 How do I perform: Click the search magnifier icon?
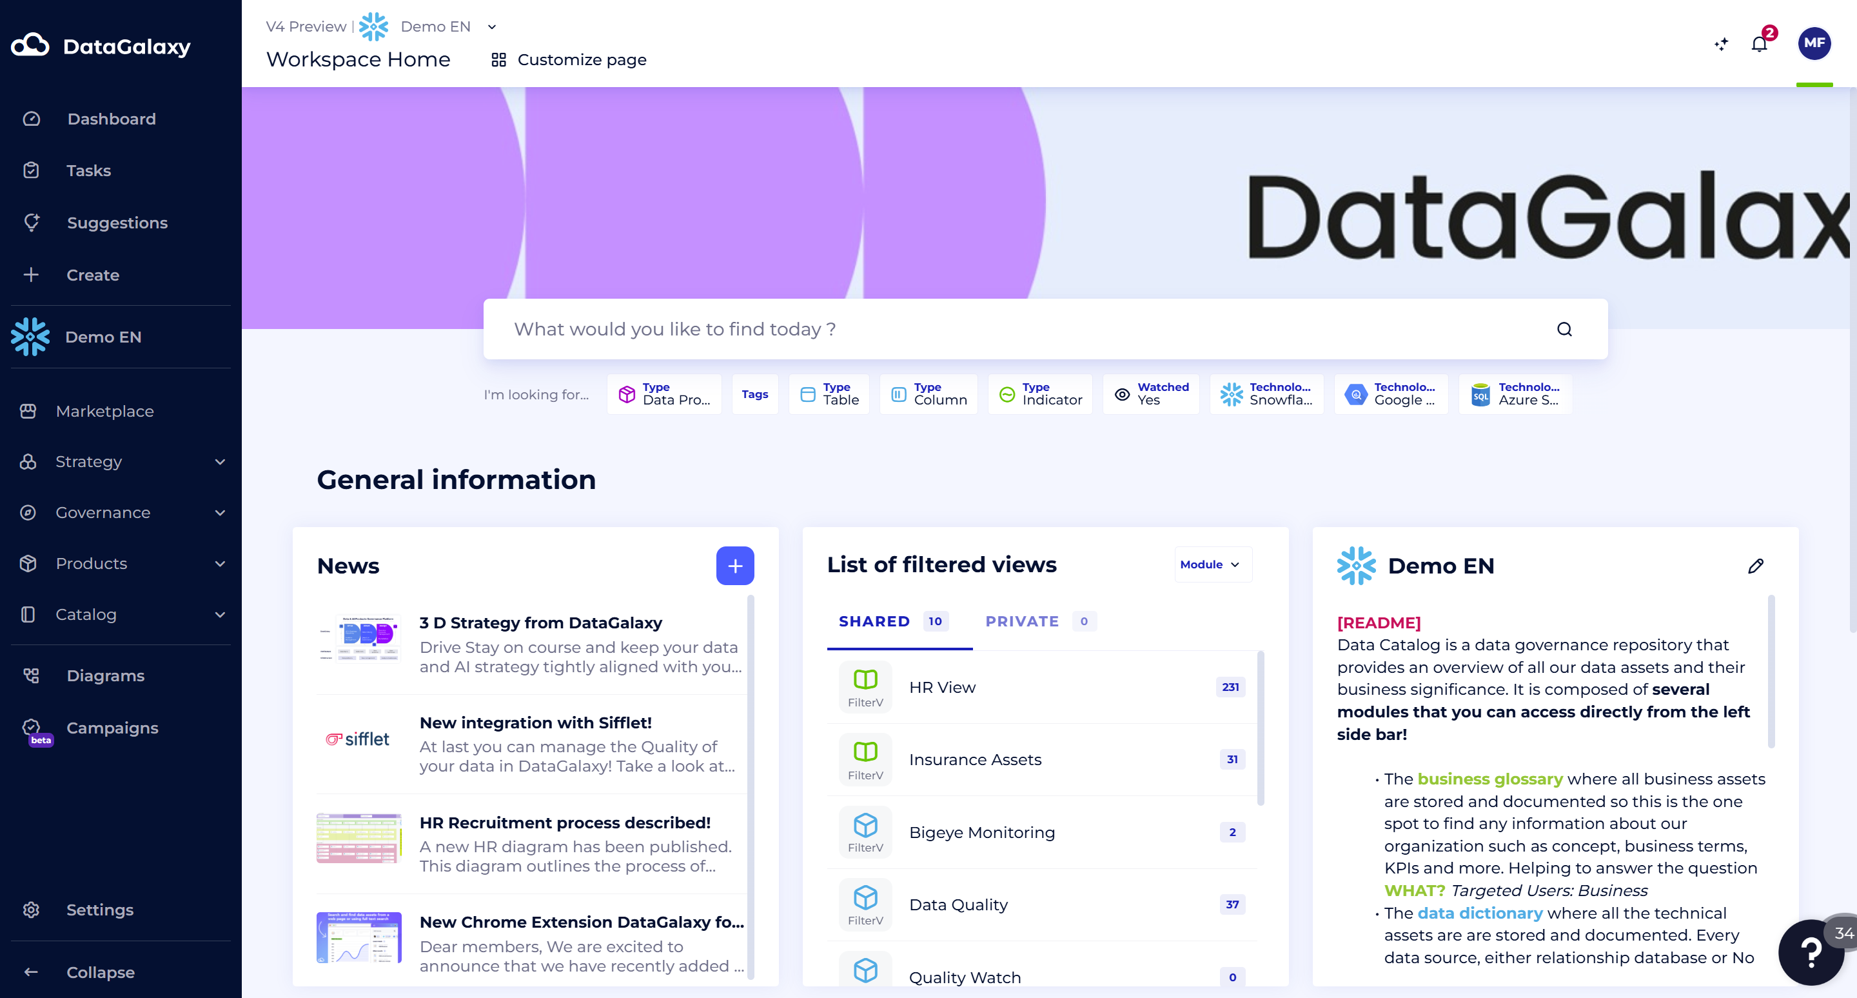[1564, 330]
